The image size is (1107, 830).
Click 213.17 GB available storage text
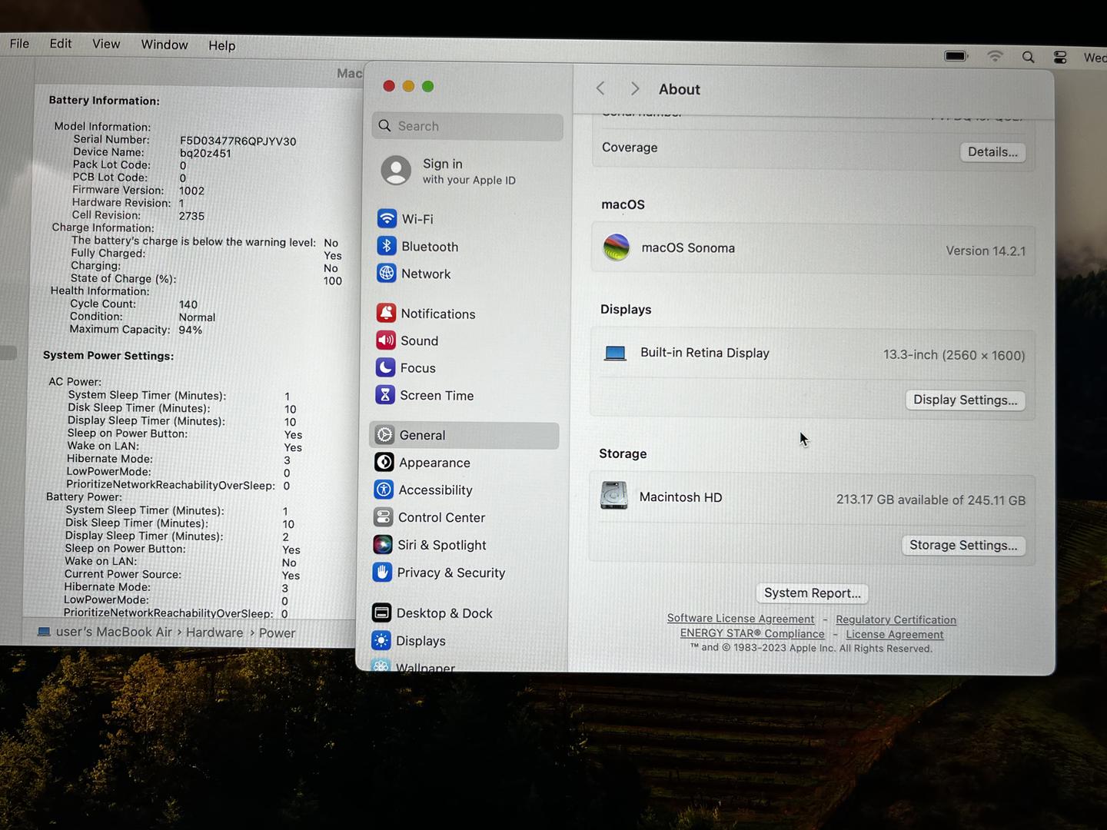point(931,500)
